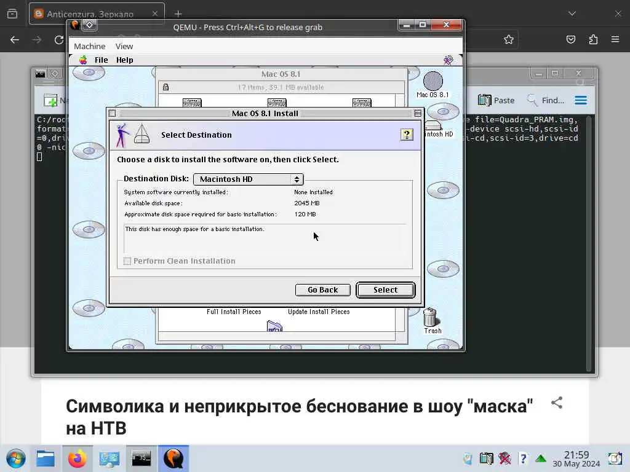Click the Firefox back arrow

coord(15,40)
